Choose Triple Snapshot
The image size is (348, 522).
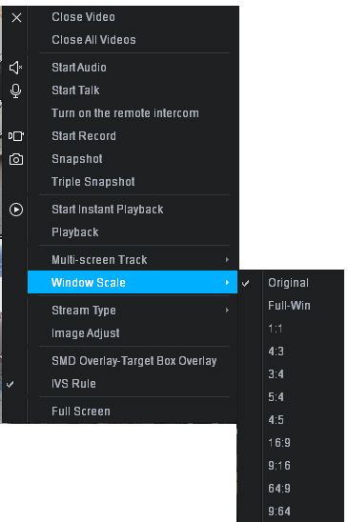tap(93, 182)
